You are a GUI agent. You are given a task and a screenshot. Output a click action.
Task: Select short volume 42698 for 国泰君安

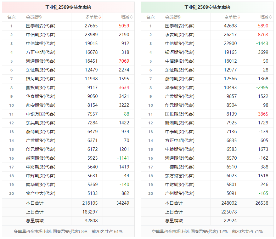[230, 26]
